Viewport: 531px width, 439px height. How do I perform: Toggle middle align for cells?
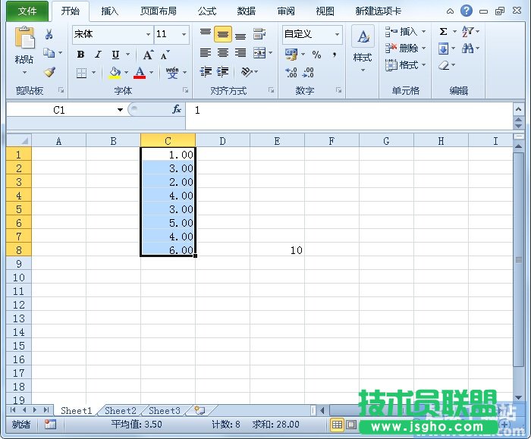(222, 35)
